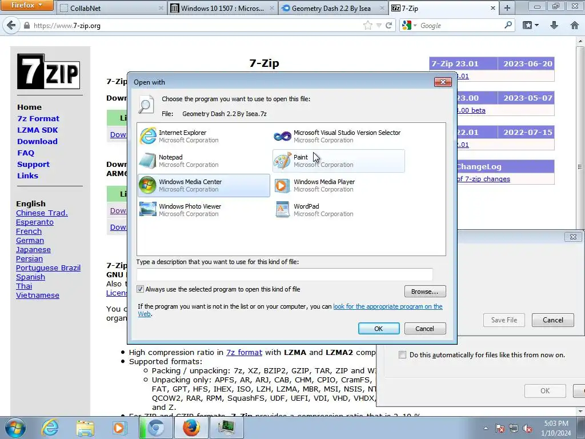Select the 7-Zip browser tab
The width and height of the screenshot is (585, 439).
(443, 8)
